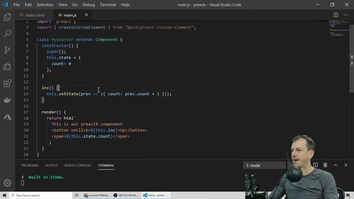This screenshot has width=354, height=199.
Task: Open the Go menu
Action: coord(75,4)
